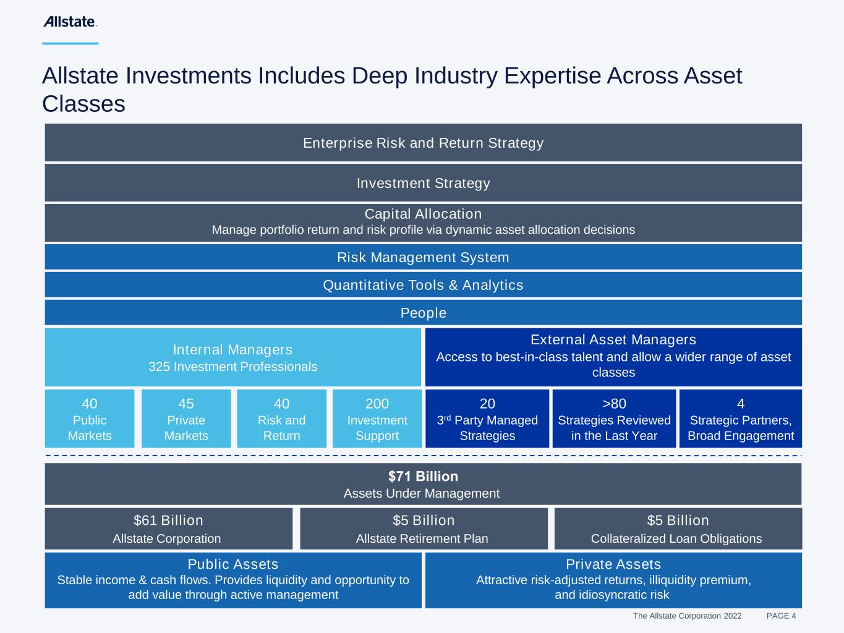
Task: Click the best-in-class talent description
Action: click(613, 365)
